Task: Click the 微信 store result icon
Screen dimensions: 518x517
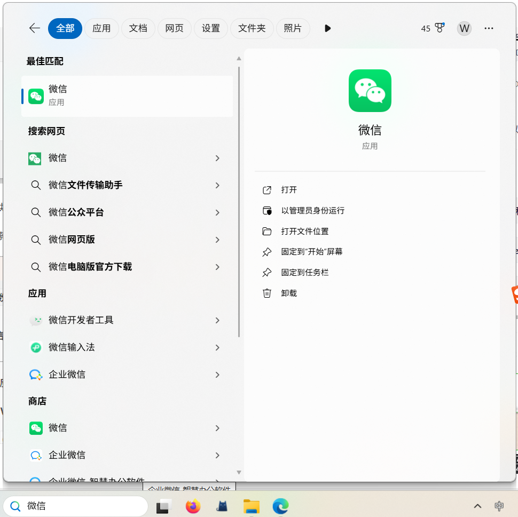Action: point(36,428)
